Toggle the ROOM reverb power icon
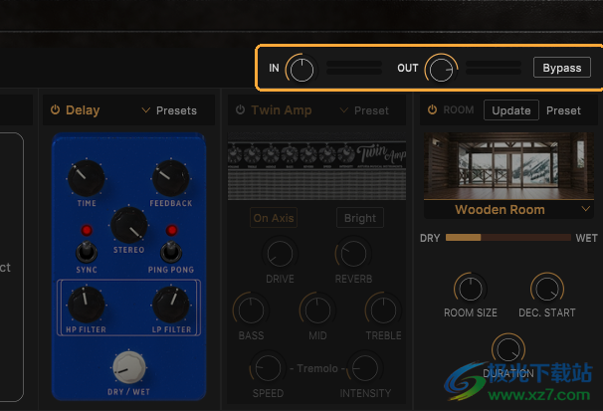The height and width of the screenshot is (411, 603). (432, 109)
